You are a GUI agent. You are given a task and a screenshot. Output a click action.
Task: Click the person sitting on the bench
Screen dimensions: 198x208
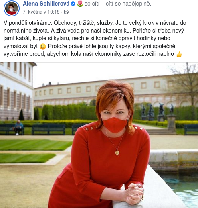(x=18, y=128)
